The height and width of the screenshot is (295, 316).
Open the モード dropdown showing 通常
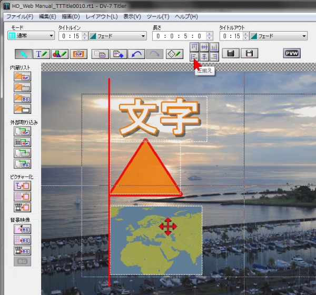pos(31,36)
